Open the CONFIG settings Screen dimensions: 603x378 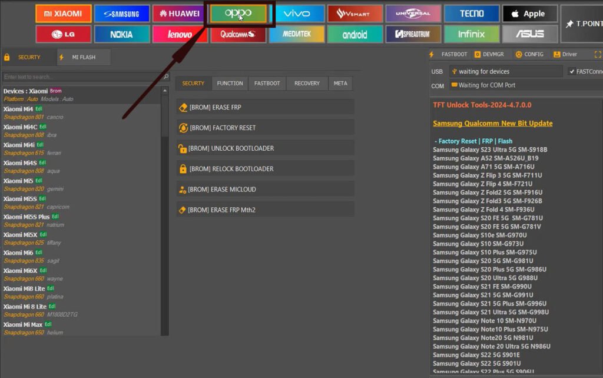pyautogui.click(x=529, y=55)
